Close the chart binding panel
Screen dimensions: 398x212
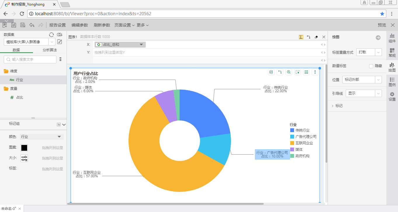coord(324,37)
